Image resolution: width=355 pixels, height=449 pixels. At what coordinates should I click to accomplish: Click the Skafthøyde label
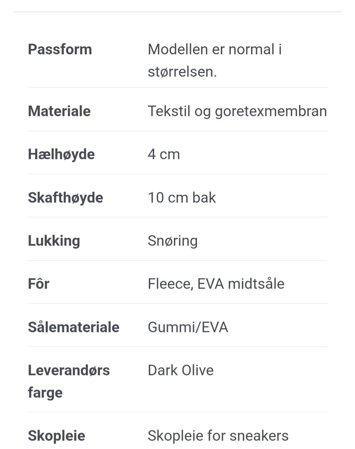pos(65,198)
